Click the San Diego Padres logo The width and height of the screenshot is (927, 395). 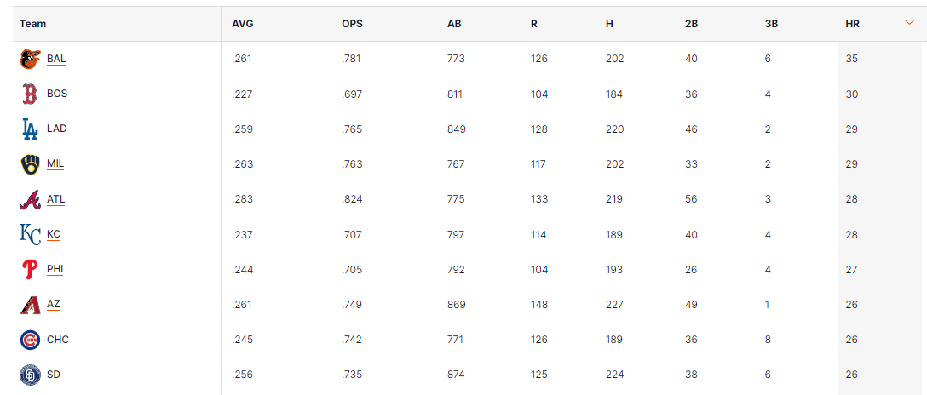tap(30, 375)
